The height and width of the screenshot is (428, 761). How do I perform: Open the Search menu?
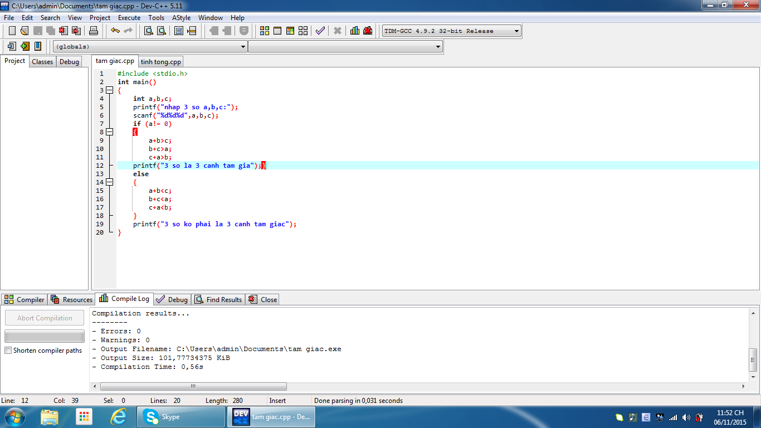[x=50, y=18]
